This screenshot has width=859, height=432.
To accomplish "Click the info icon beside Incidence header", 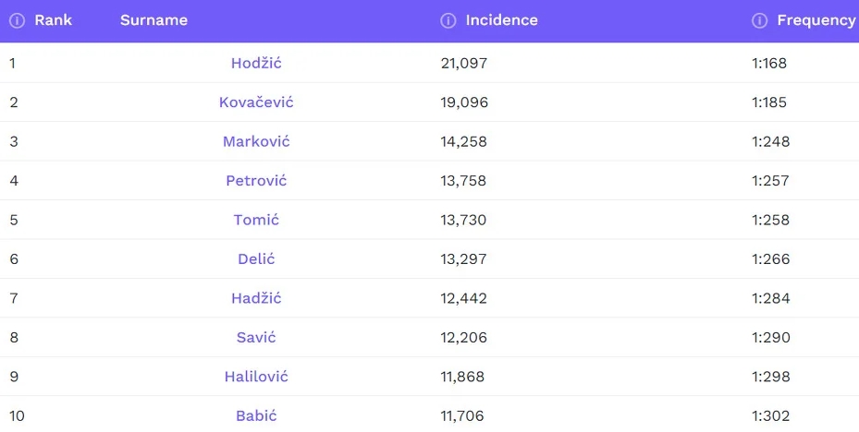I will [448, 20].
